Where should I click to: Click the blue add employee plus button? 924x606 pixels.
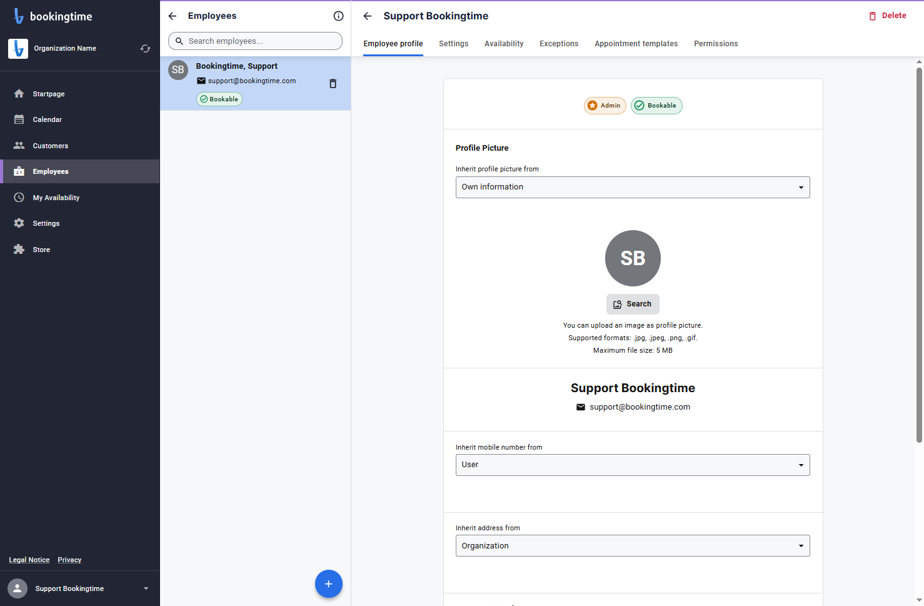click(x=329, y=584)
